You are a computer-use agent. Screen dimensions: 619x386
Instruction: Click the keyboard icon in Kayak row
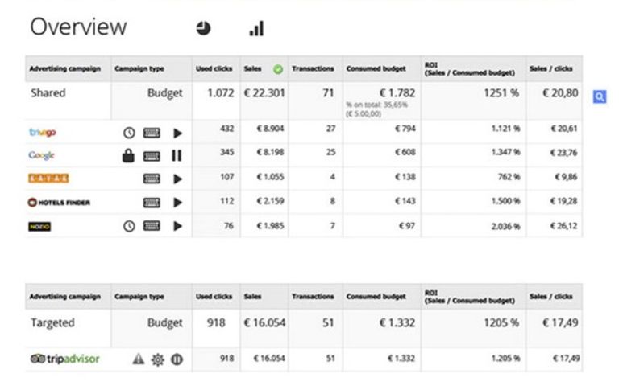point(152,179)
